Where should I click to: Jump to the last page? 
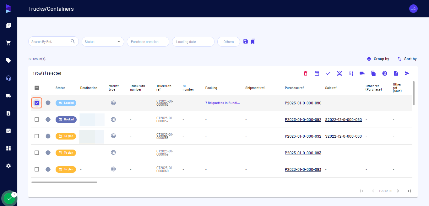tap(409, 191)
